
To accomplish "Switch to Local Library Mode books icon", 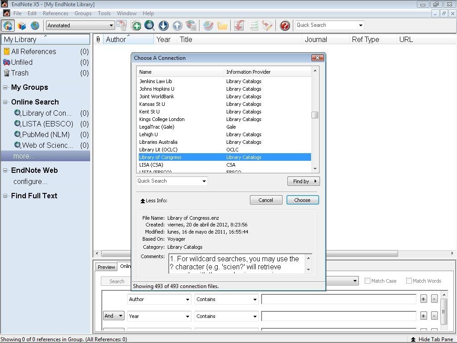I will [x=21, y=25].
